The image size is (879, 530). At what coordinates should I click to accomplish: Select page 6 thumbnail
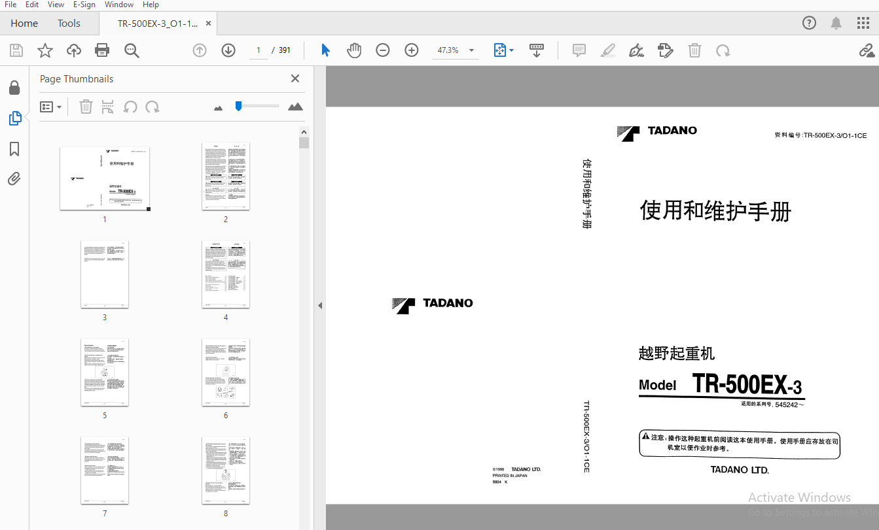click(x=226, y=373)
